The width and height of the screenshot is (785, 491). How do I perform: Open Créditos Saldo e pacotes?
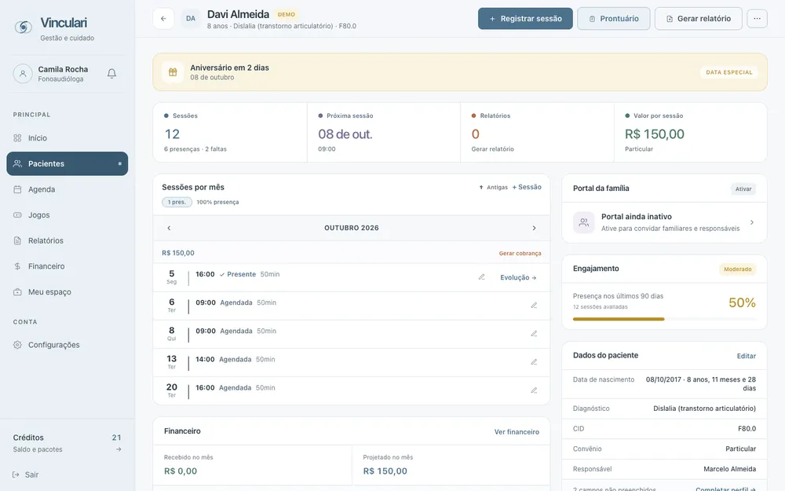tap(67, 443)
